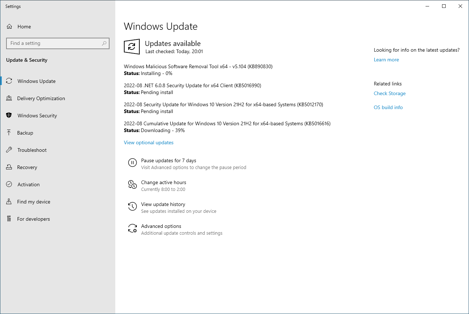
Task: Click the large Updates available refresh icon
Action: [x=132, y=47]
